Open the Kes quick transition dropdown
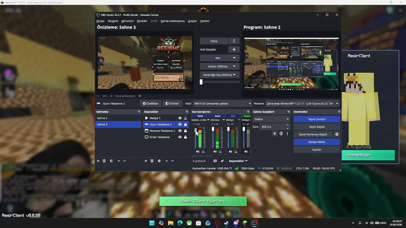 tap(218, 58)
